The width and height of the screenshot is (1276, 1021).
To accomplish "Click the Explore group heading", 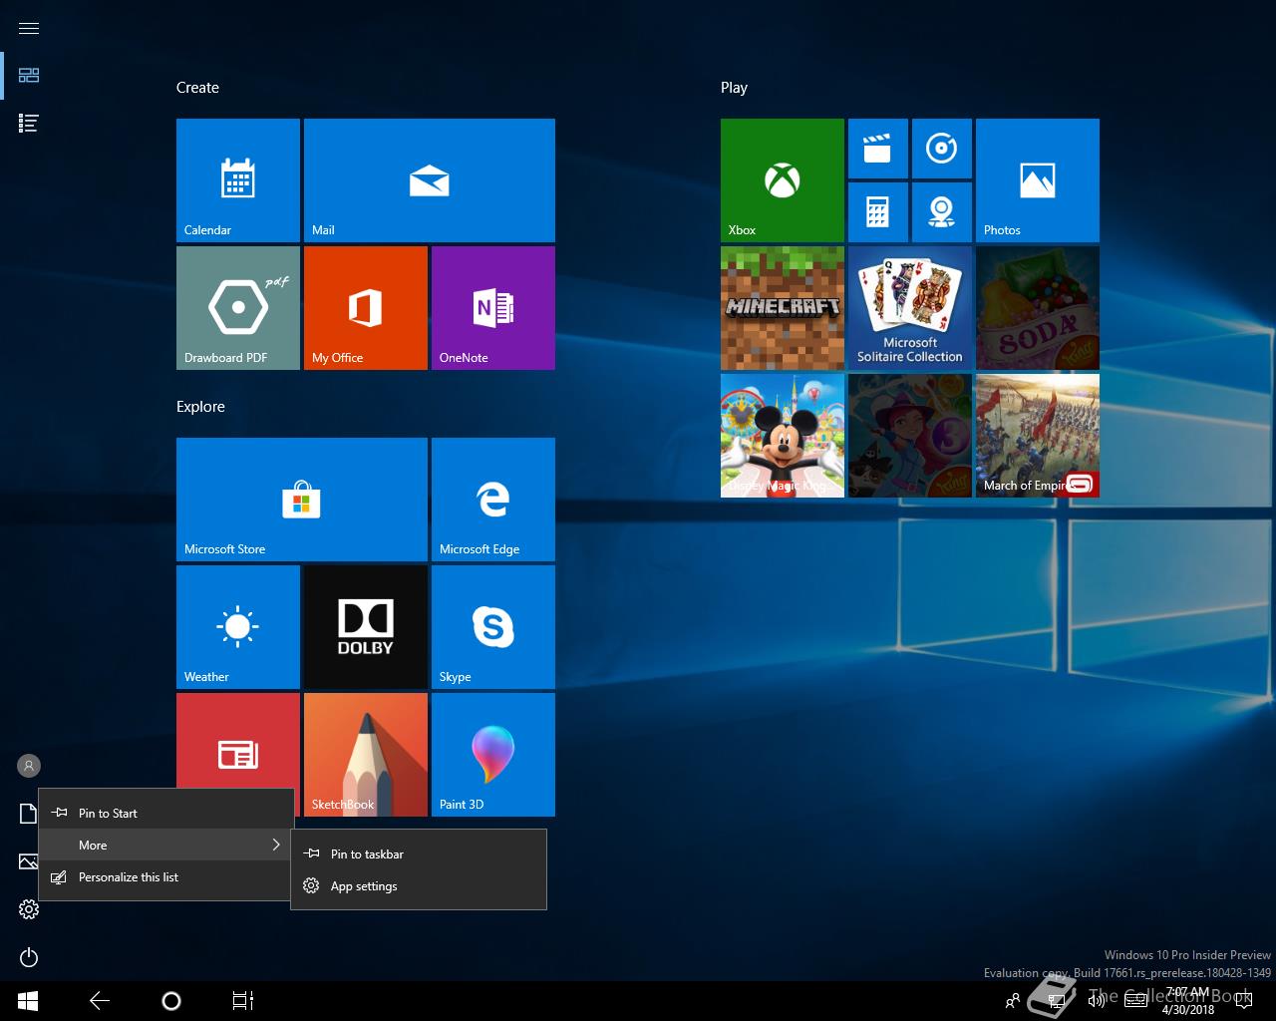I will pos(200,407).
